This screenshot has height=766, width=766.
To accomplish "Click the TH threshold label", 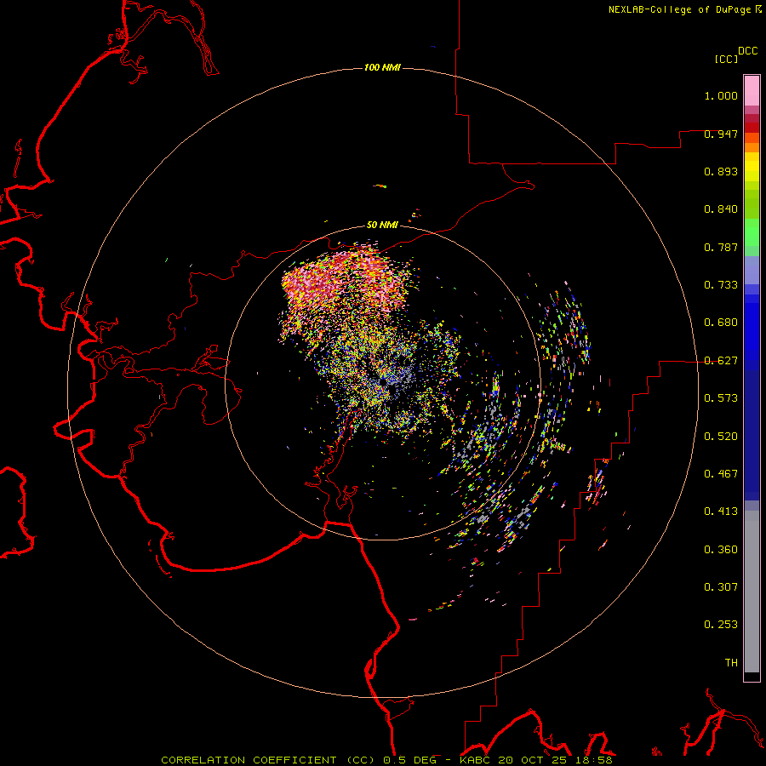I will (x=731, y=663).
